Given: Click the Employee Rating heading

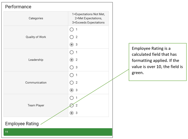Looking at the screenshot, I should 22,124.
